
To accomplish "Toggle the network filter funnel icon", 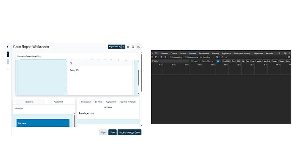I will pos(161,57).
